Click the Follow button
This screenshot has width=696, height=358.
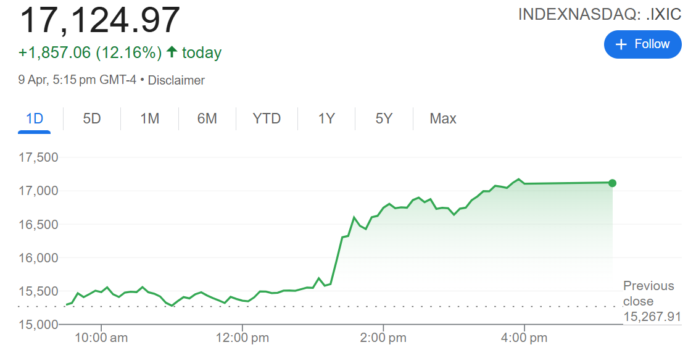point(642,44)
